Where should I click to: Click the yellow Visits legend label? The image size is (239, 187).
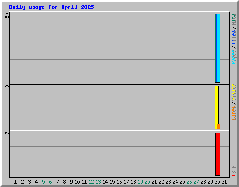coord(233,92)
